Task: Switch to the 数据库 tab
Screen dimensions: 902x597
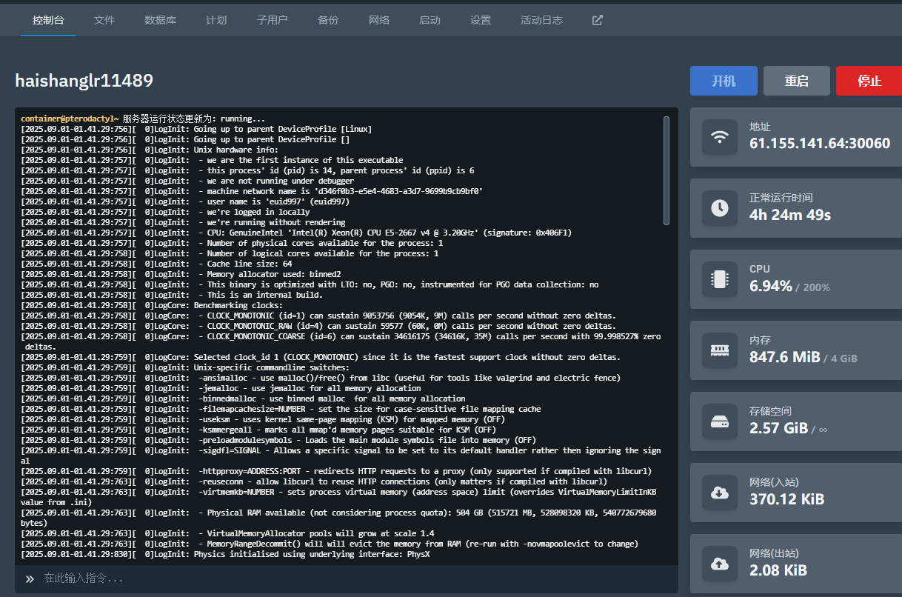Action: [160, 20]
